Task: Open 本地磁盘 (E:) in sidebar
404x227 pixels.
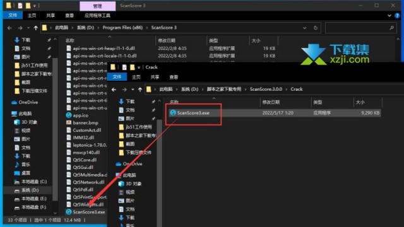Action: coord(30,199)
